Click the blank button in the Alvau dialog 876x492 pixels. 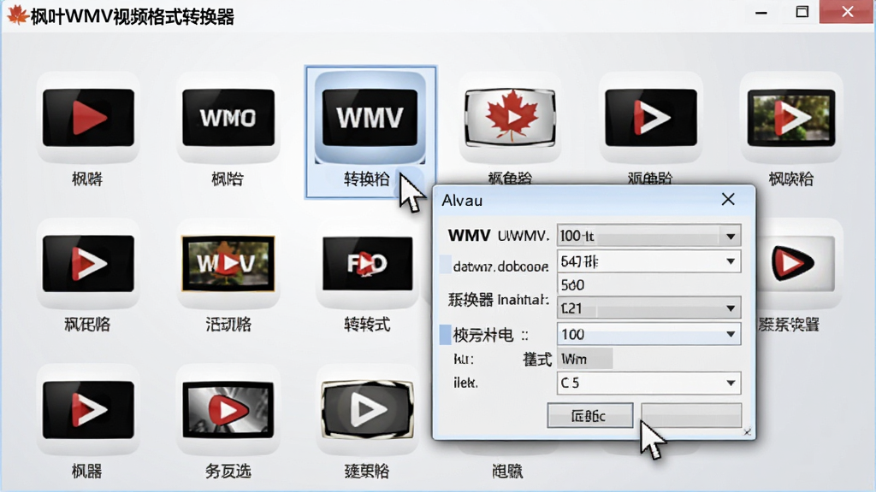point(691,416)
